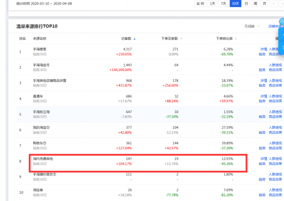284x201 pixels.
Task: Click help icon next to 购物车
Action: point(45,143)
